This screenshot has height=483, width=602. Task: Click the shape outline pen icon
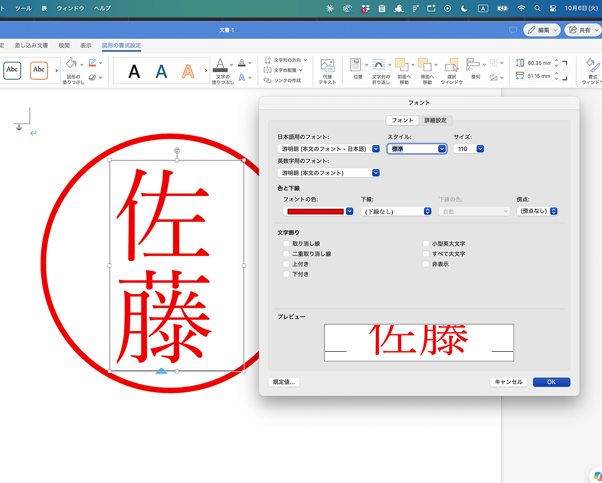[92, 62]
